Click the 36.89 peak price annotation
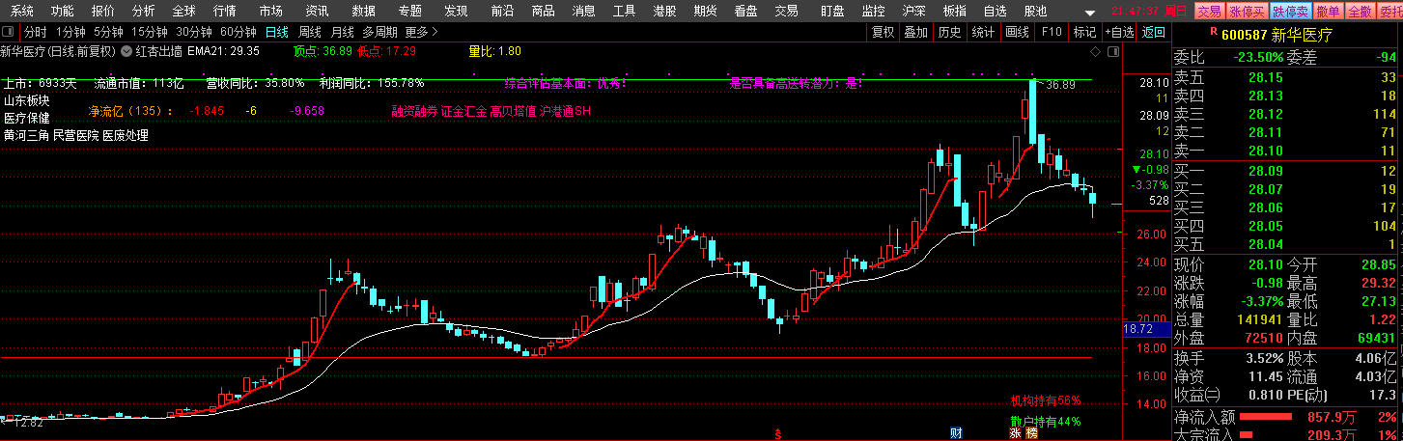 click(x=1061, y=85)
